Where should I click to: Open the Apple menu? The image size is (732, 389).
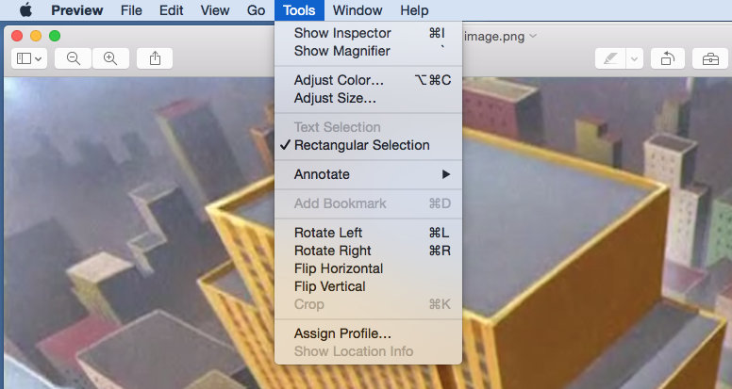click(x=25, y=10)
